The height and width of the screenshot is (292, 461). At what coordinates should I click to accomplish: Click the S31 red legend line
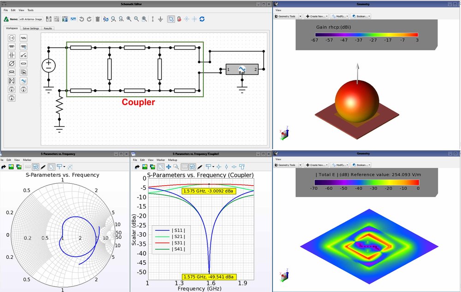point(162,243)
